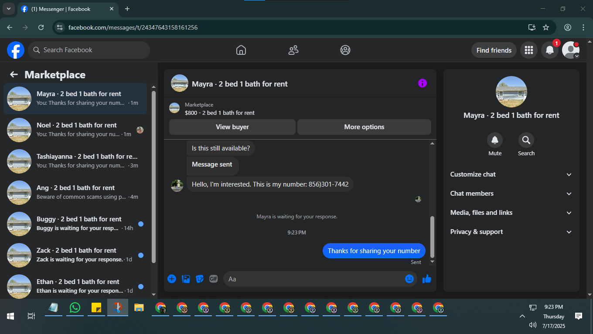This screenshot has height=334, width=593.
Task: Open the $800 - 2 bed 1 bath listing
Action: [220, 113]
